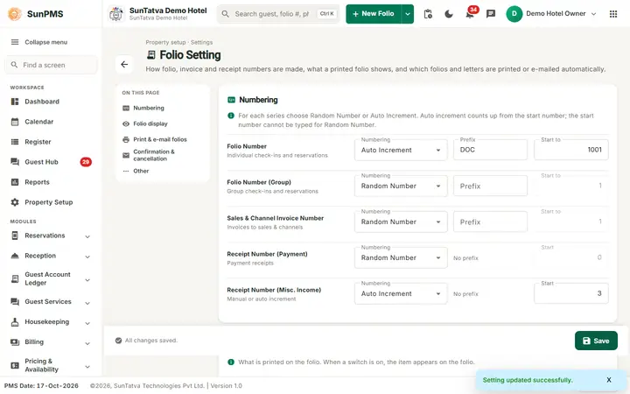Expand the Billing module
The width and height of the screenshot is (630, 394).
pyautogui.click(x=87, y=343)
